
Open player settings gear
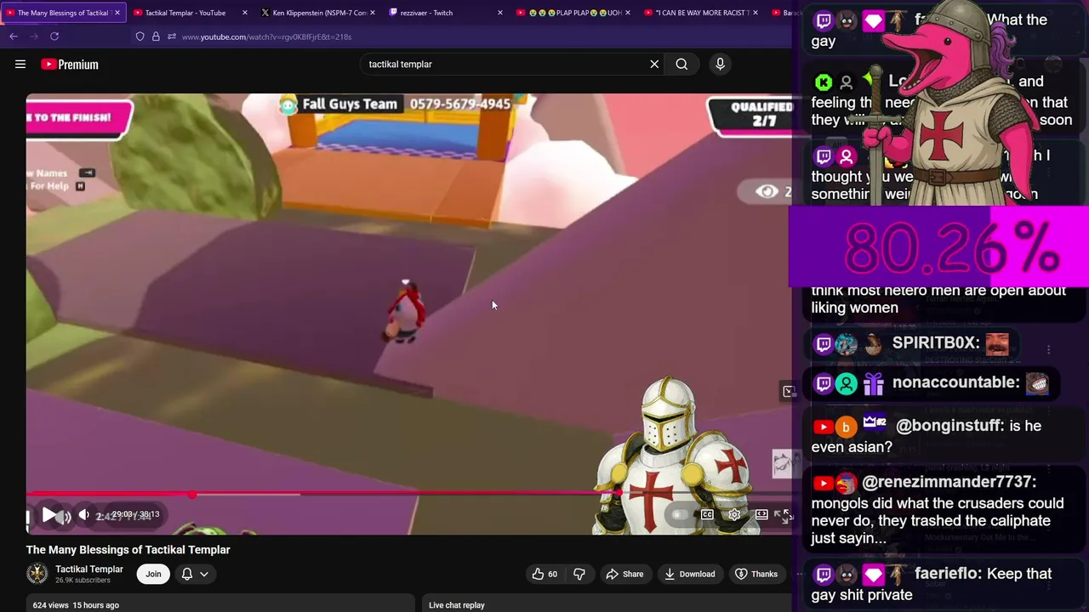[x=734, y=514]
